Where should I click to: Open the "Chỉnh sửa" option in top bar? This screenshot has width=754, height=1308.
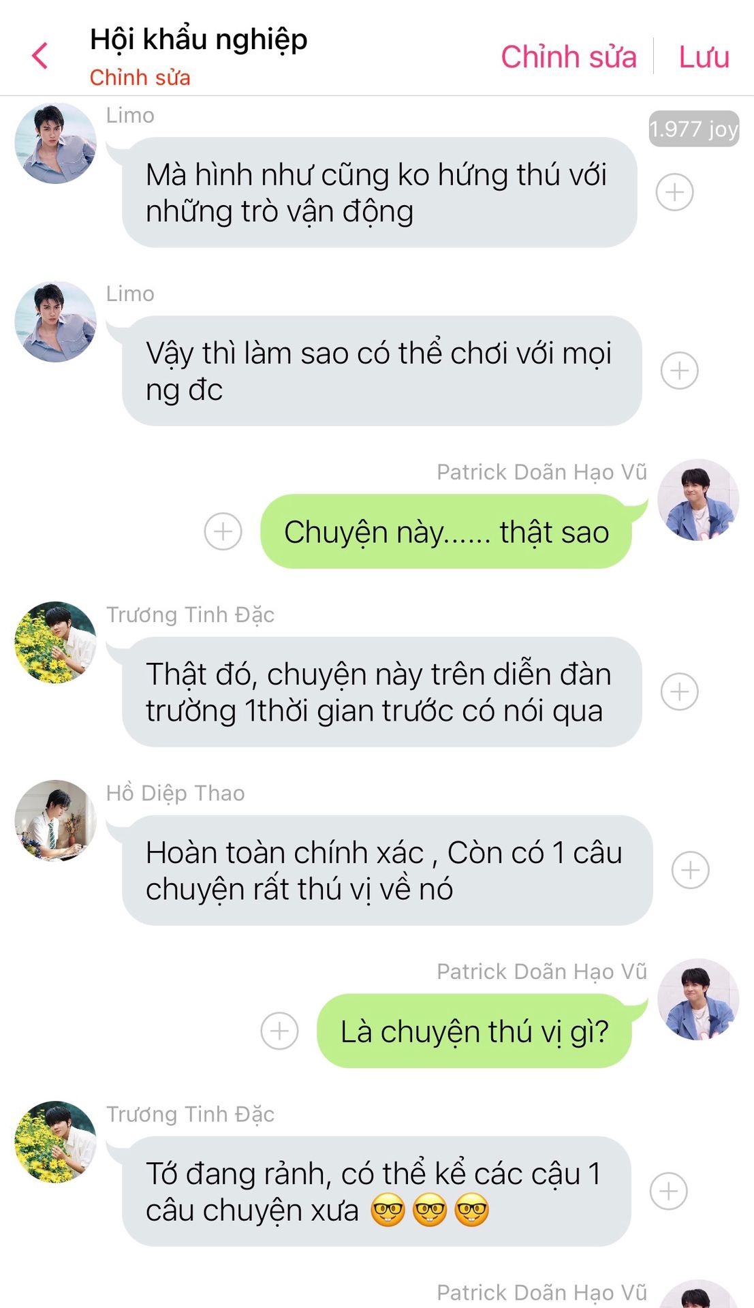[569, 57]
